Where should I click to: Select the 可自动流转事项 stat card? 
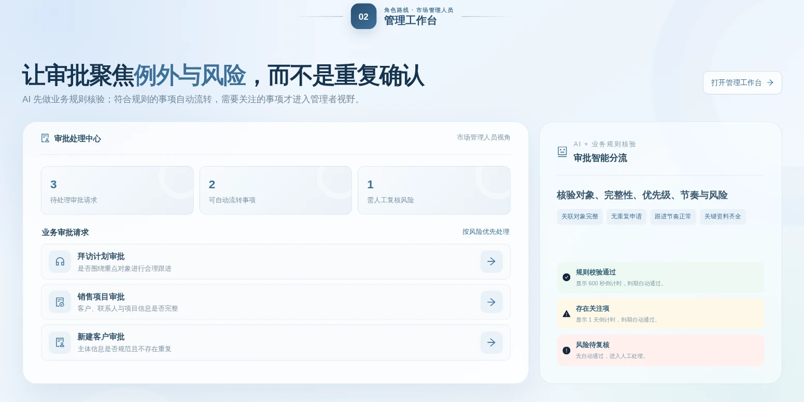click(276, 190)
